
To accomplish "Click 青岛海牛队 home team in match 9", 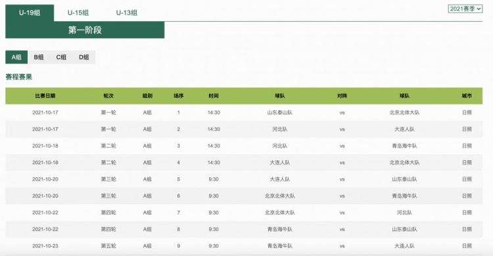I will [x=280, y=245].
